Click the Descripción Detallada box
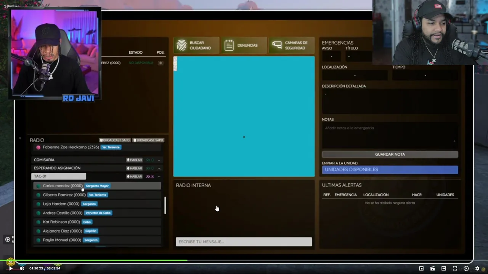Screen dimensions: 488x274 390,101
